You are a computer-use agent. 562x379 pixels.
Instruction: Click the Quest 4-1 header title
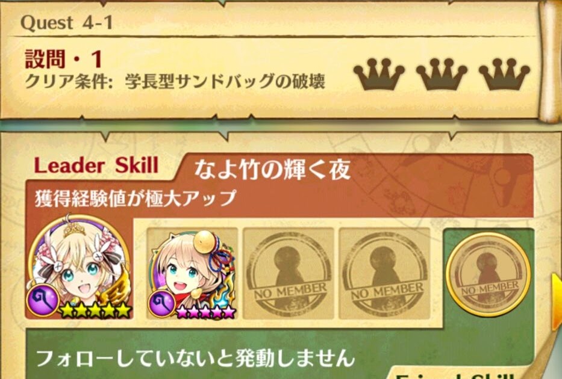click(67, 23)
